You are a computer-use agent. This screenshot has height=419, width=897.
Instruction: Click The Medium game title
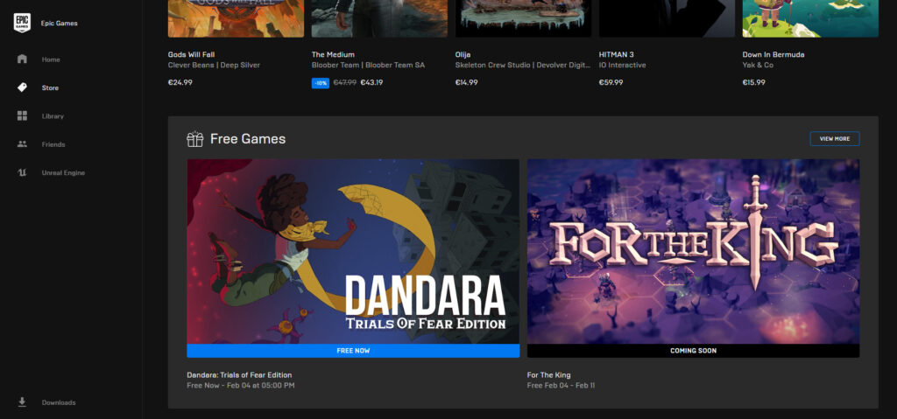point(333,55)
